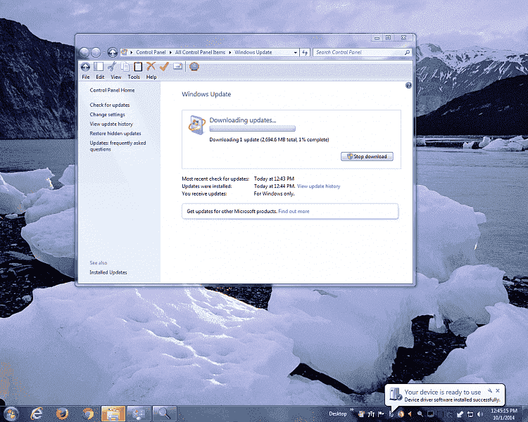This screenshot has height=422, width=528.
Task: Open the Windows Start orb
Action: tap(11, 414)
